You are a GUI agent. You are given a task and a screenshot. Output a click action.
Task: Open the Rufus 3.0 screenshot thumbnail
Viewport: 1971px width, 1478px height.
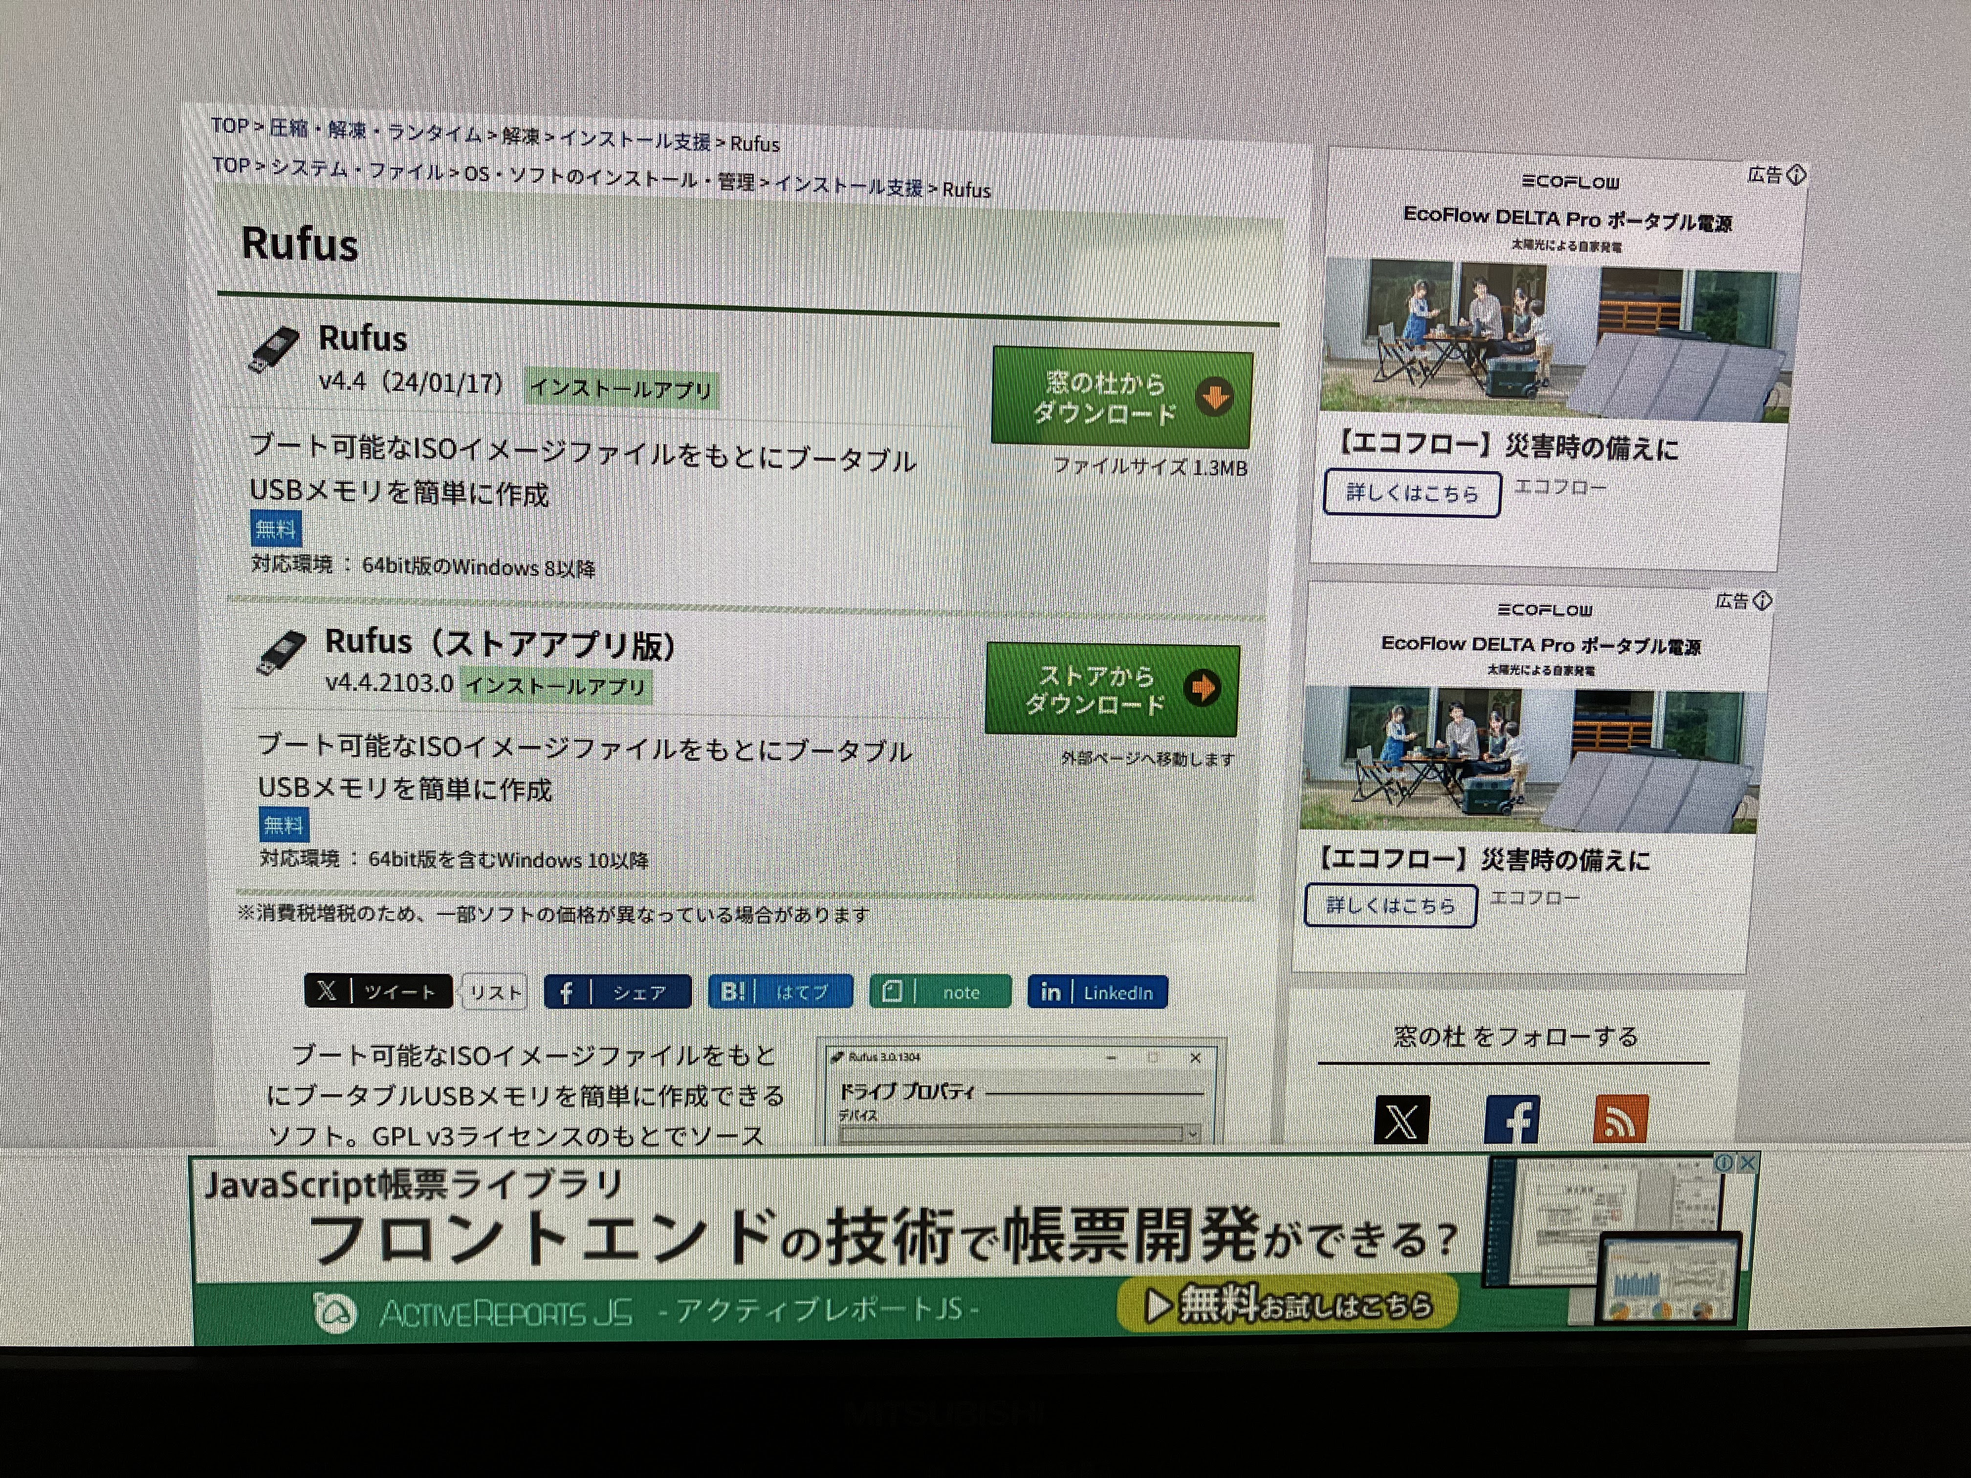1021,1094
